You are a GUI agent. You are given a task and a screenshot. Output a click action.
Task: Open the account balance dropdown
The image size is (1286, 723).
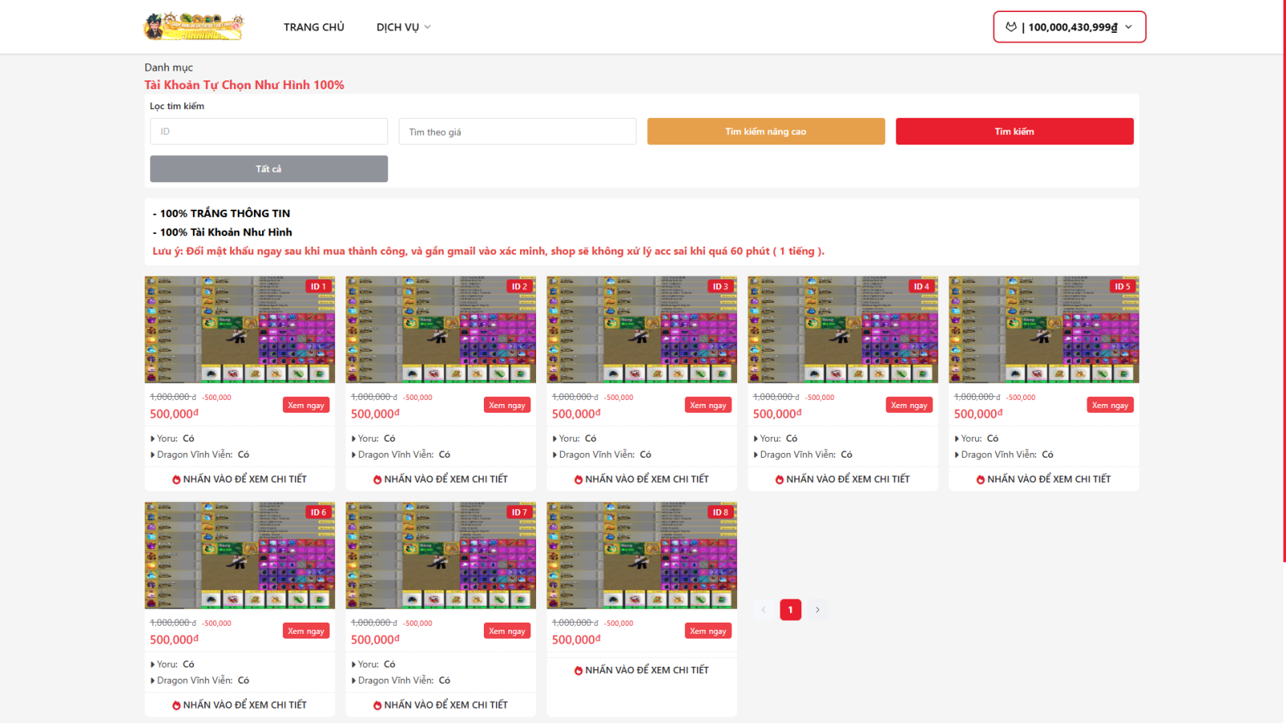[1070, 27]
